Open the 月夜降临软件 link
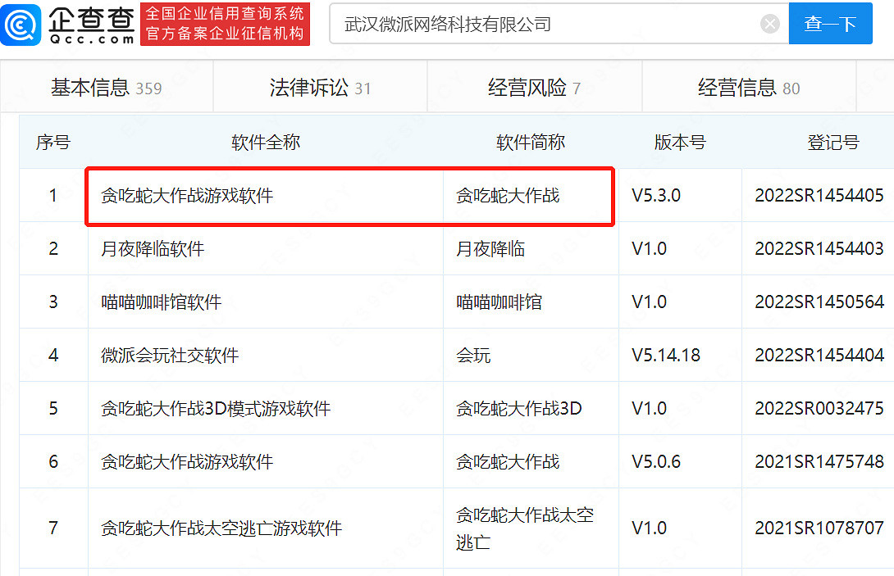Screen dimensions: 894x576 tap(152, 248)
